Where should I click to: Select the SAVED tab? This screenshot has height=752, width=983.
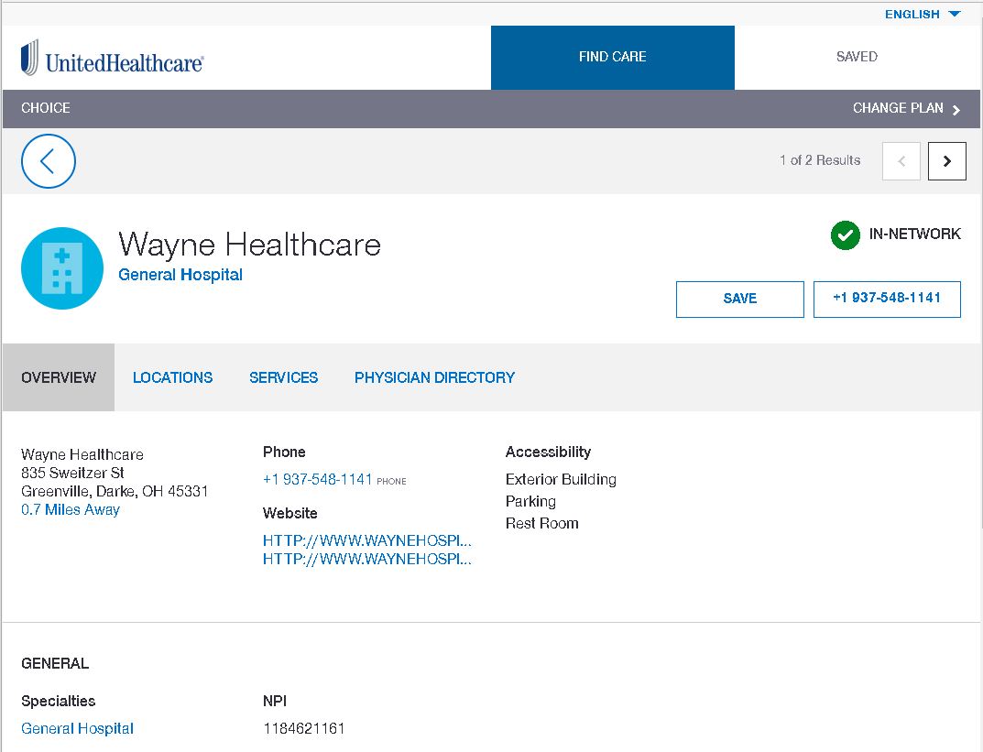[857, 57]
